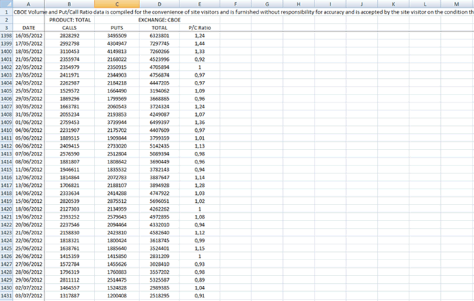Select date cell 22/05/2012
Screen dimensions: 474x301
tap(29, 67)
